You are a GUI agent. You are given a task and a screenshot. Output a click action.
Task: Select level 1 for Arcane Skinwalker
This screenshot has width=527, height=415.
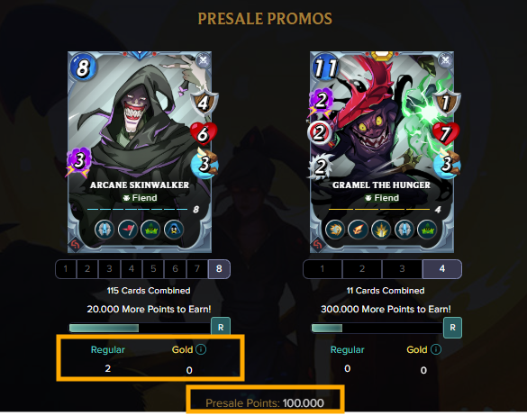pos(66,269)
